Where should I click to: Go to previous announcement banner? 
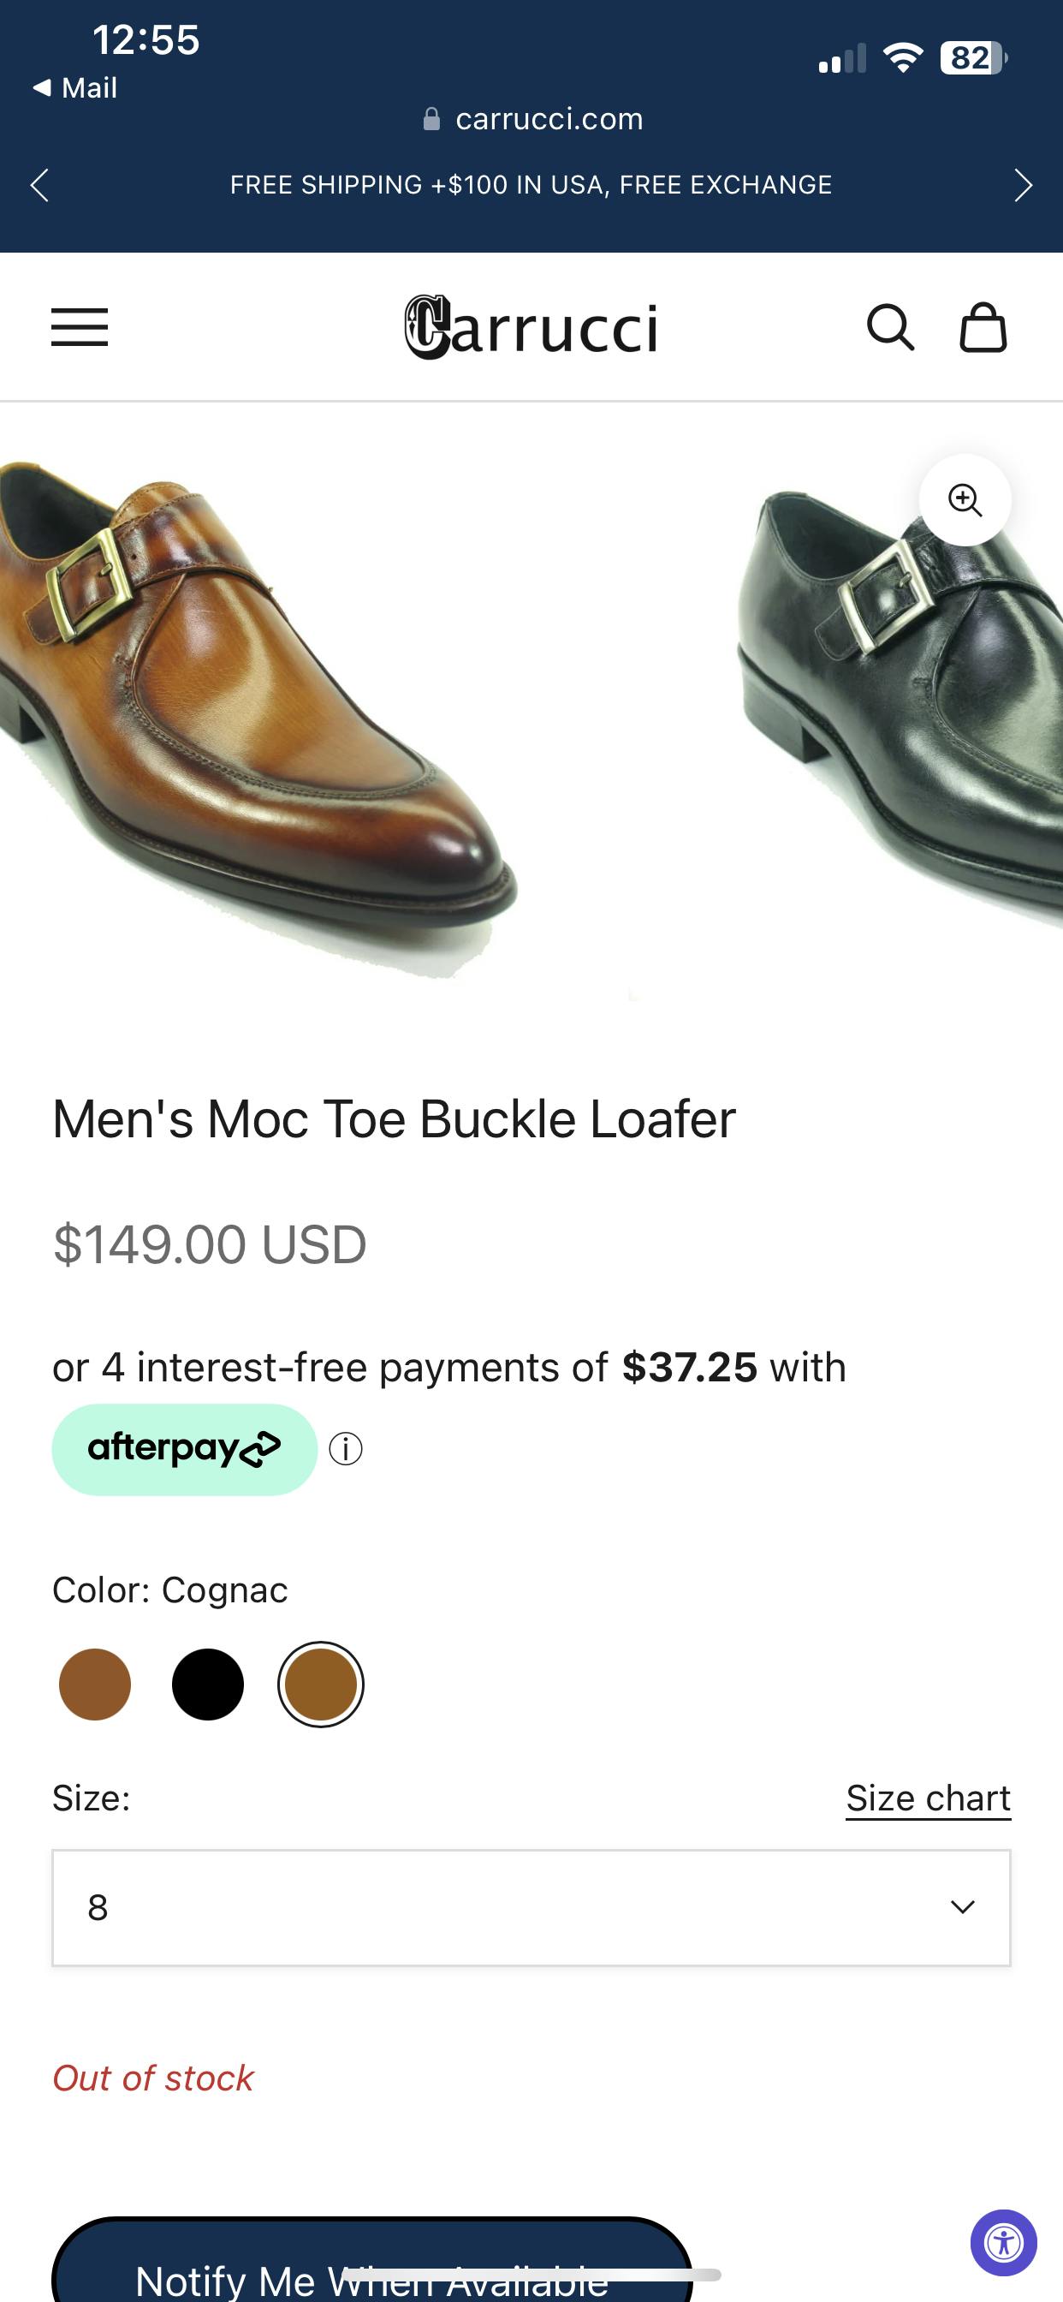coord(39,185)
